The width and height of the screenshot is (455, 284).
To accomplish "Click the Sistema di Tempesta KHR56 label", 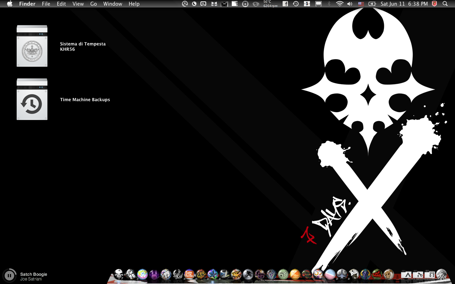I will [x=83, y=47].
